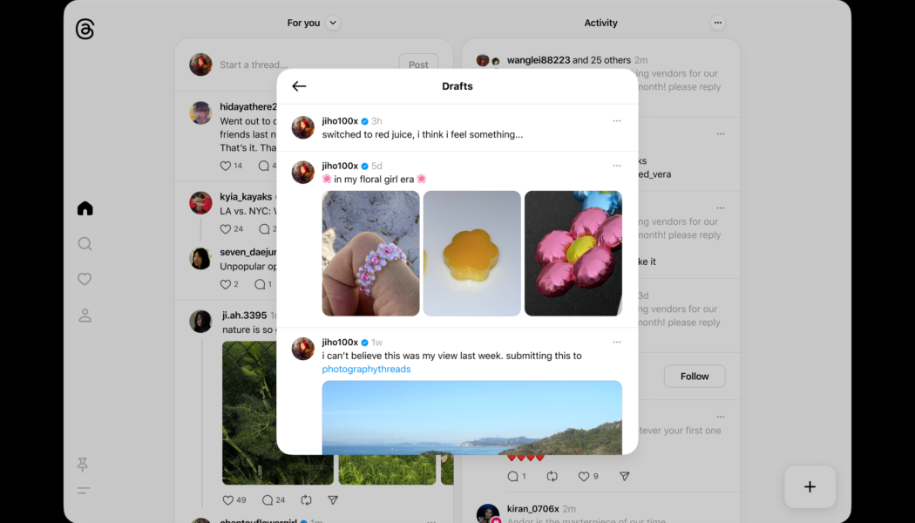915x523 pixels.
Task: Click the pin icon in sidebar
Action: [84, 465]
